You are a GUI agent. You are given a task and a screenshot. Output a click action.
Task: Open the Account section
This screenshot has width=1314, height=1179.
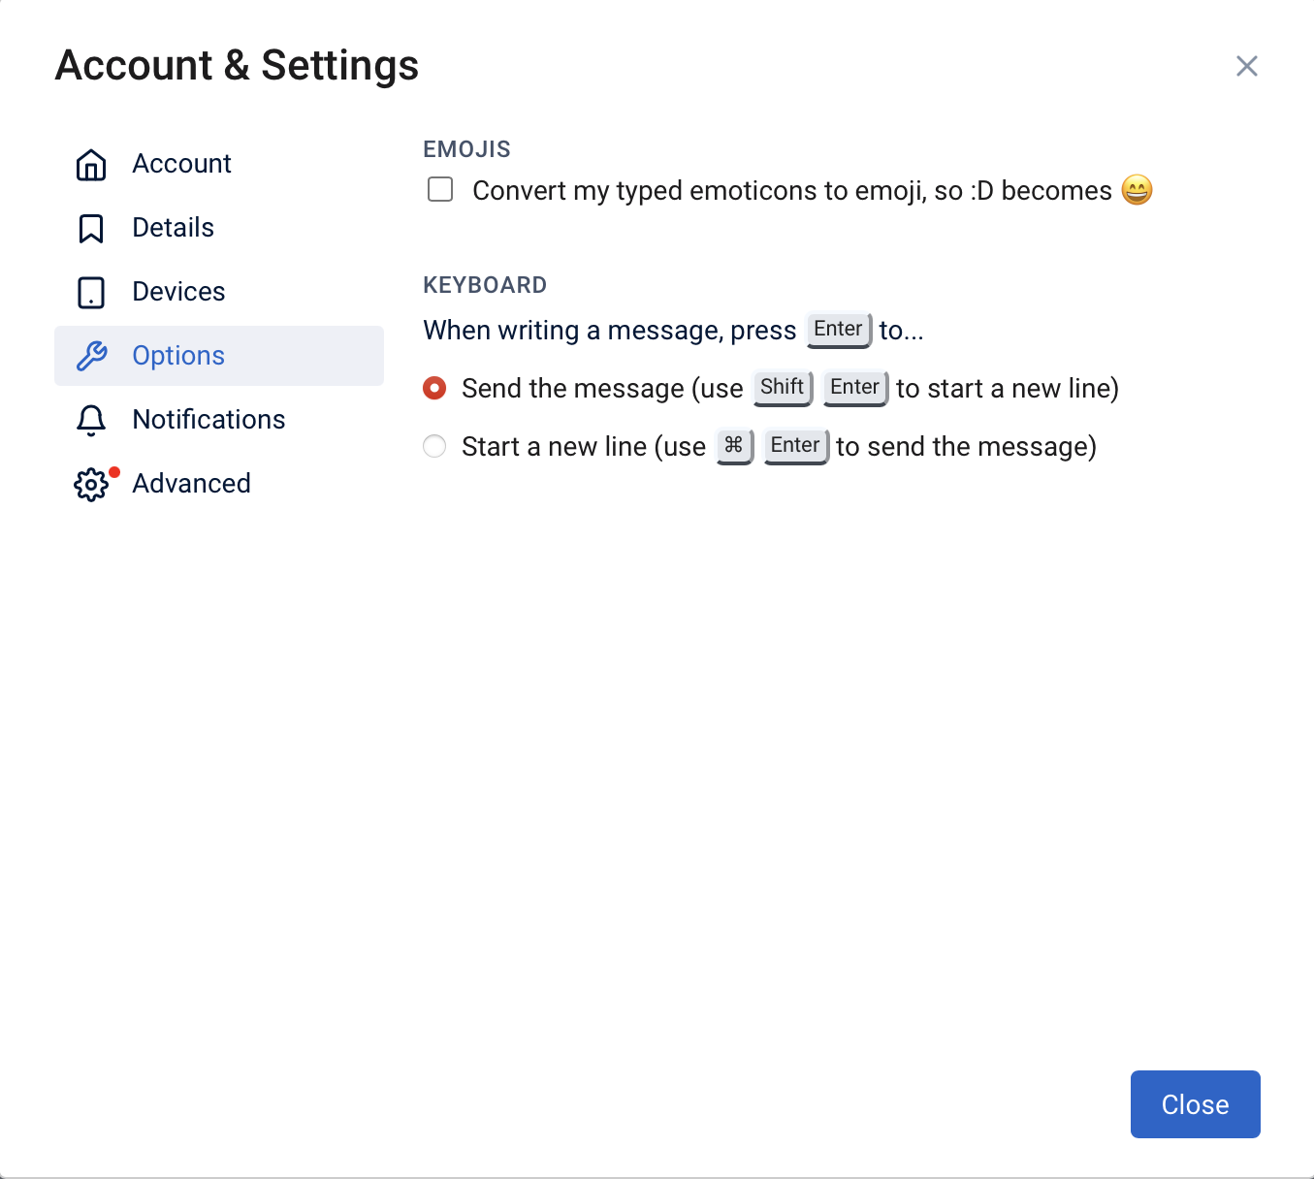pyautogui.click(x=181, y=164)
